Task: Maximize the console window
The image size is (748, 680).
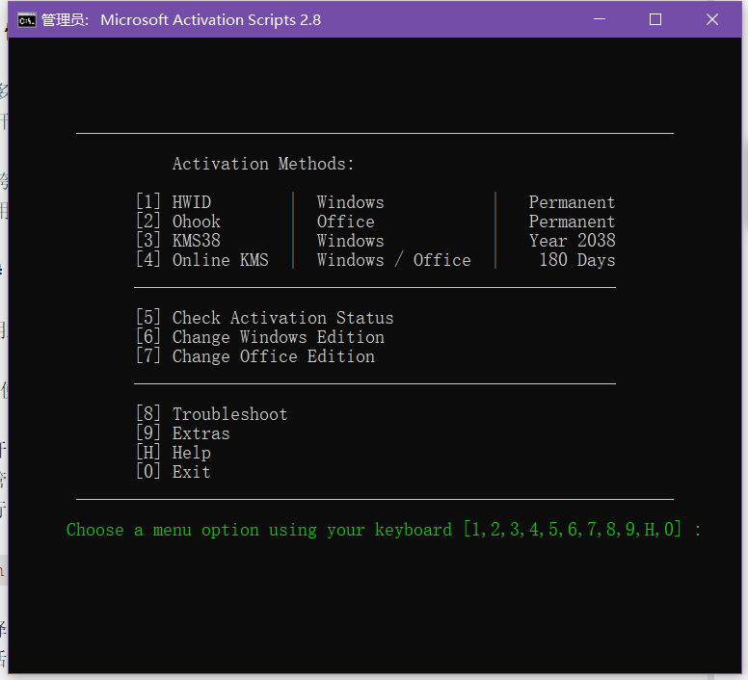Action: click(x=655, y=19)
